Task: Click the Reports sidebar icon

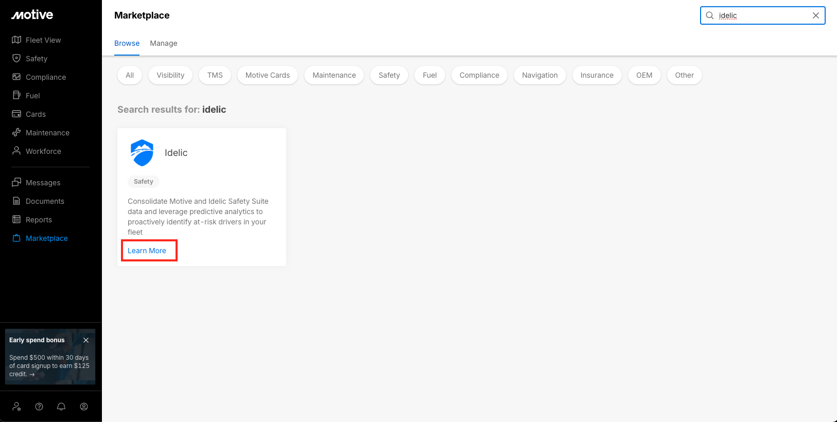Action: coord(16,219)
